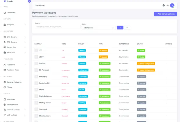Image resolution: width=180 pixels, height=122 pixels.
Task: Expand the Analytics menu chevron
Action: (x=25, y=25)
